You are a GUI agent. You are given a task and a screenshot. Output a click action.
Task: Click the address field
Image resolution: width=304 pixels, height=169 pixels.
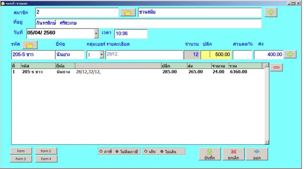click(x=148, y=23)
